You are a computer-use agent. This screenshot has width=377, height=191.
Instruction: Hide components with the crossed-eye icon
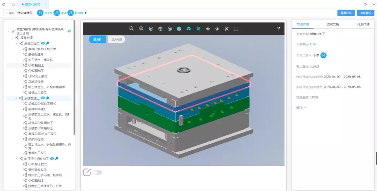tap(217, 29)
